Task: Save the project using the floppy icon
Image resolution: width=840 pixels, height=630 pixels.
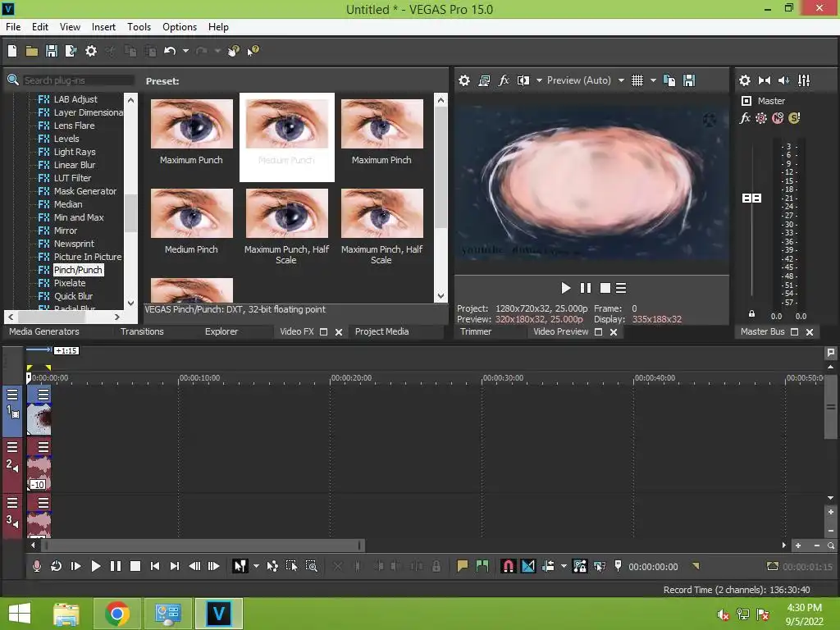Action: (x=52, y=51)
